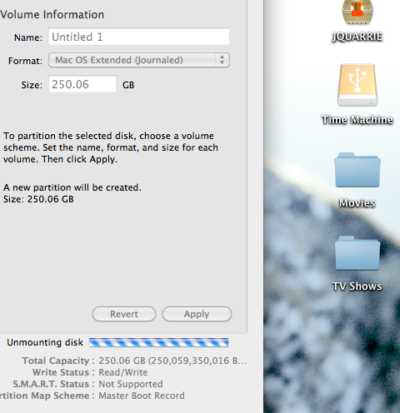400x413 pixels.
Task: Click the 'To partition the selected disk' instructions
Action: (111, 147)
